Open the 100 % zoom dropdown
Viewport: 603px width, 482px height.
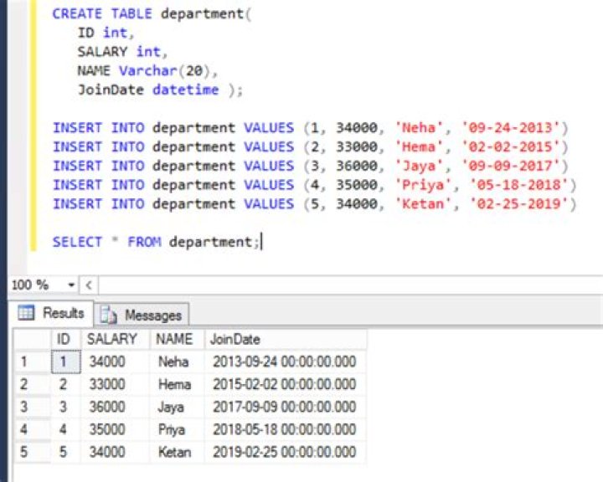71,285
